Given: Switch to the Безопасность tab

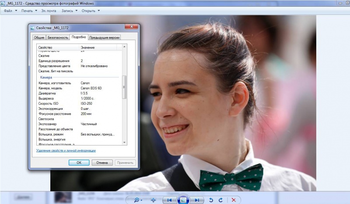Looking at the screenshot, I should click(x=58, y=37).
